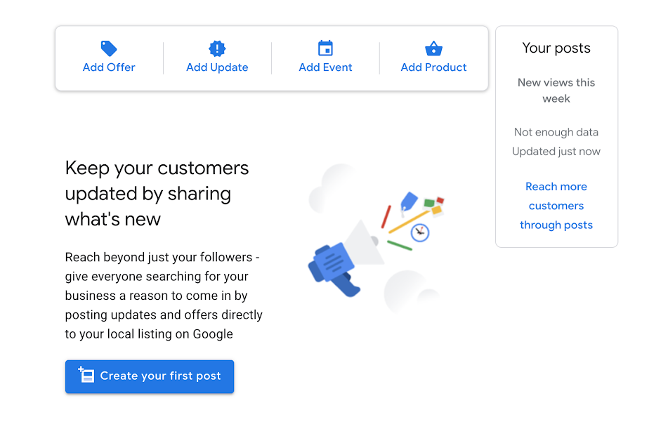Click the Add Offer tag icon

pyautogui.click(x=109, y=48)
